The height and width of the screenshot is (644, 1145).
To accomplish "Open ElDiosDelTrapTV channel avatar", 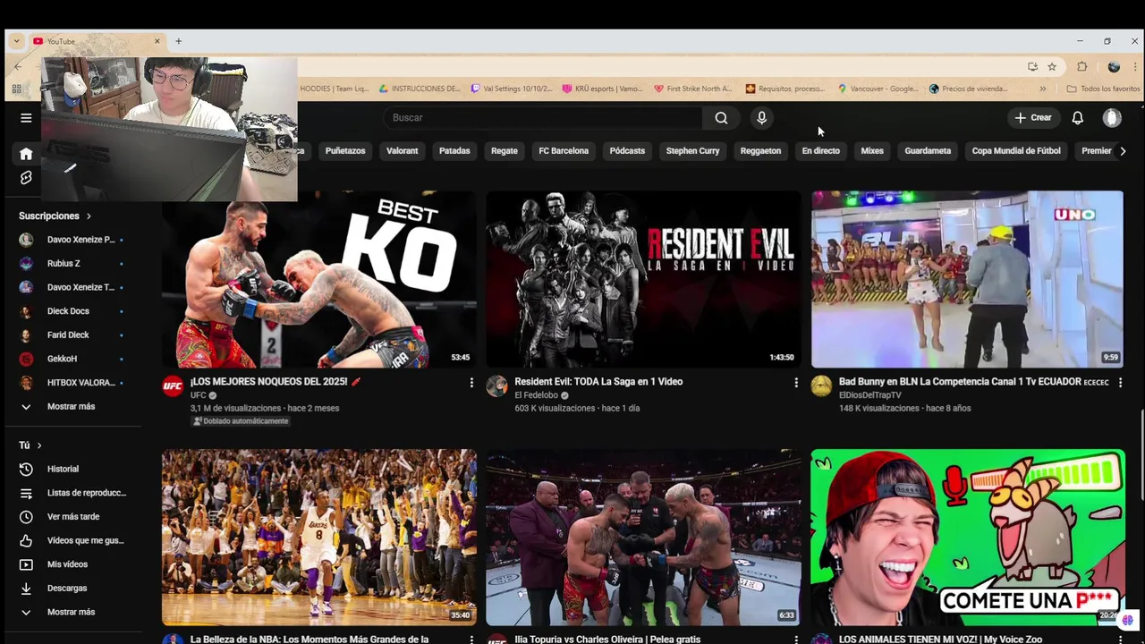I will coord(821,386).
